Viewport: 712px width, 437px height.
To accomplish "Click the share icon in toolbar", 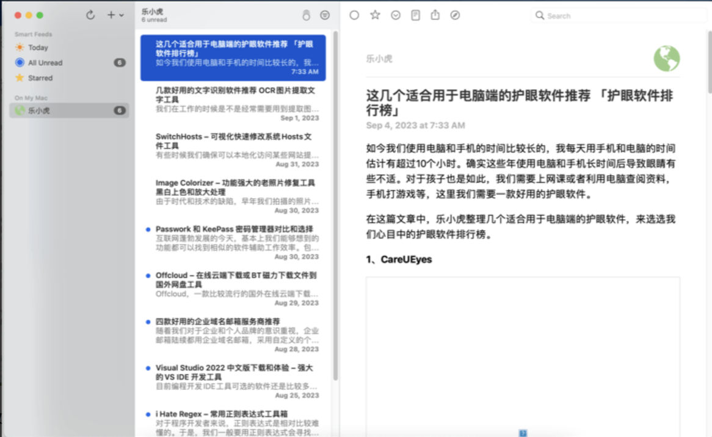I will (435, 15).
